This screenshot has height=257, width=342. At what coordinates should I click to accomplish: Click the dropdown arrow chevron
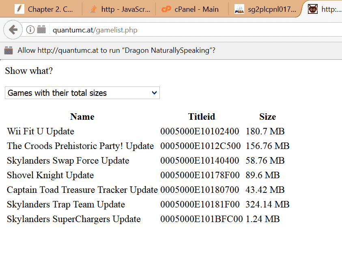click(154, 93)
